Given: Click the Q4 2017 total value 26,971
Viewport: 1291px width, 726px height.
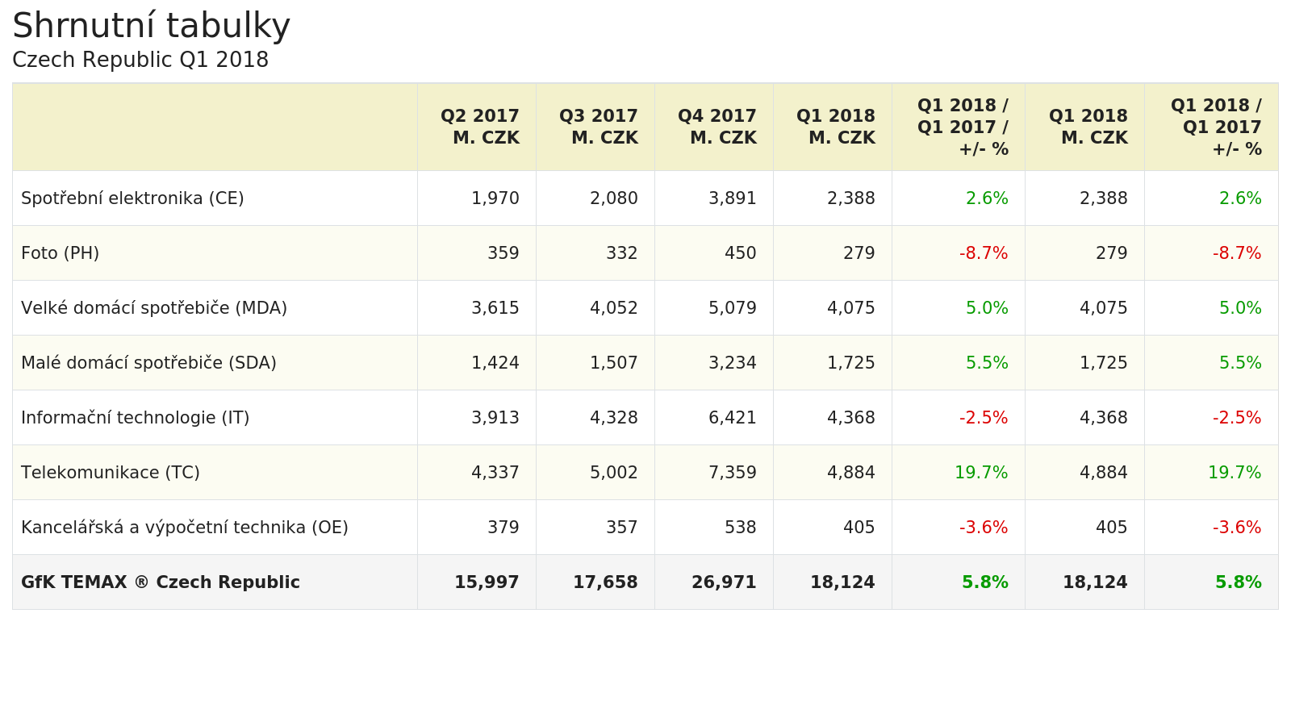Looking at the screenshot, I should pyautogui.click(x=724, y=582).
